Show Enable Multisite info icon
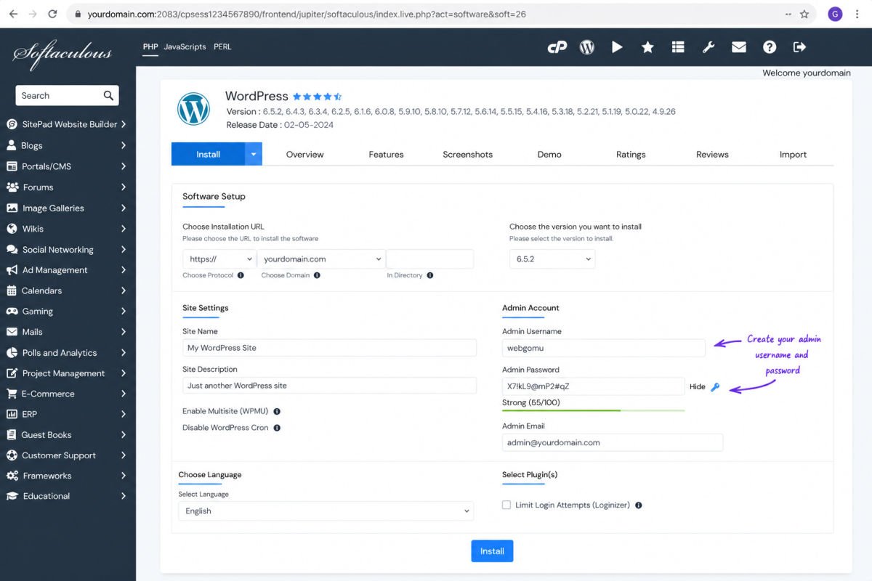 pyautogui.click(x=277, y=412)
